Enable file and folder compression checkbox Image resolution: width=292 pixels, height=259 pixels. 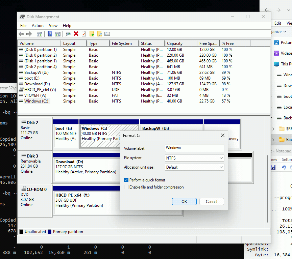(x=126, y=187)
